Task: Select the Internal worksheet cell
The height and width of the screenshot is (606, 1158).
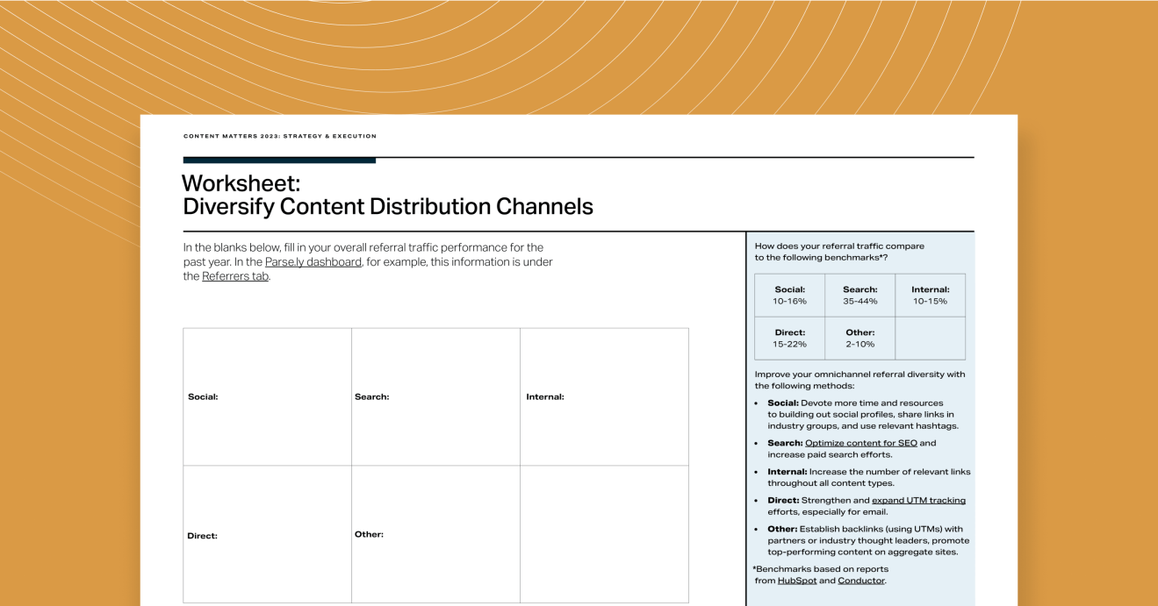Action: (x=605, y=397)
